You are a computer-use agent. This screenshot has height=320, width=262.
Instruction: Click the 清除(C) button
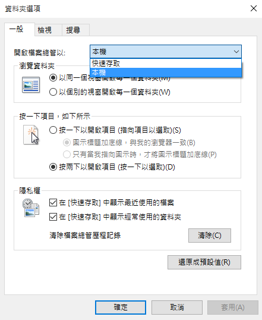point(210,236)
